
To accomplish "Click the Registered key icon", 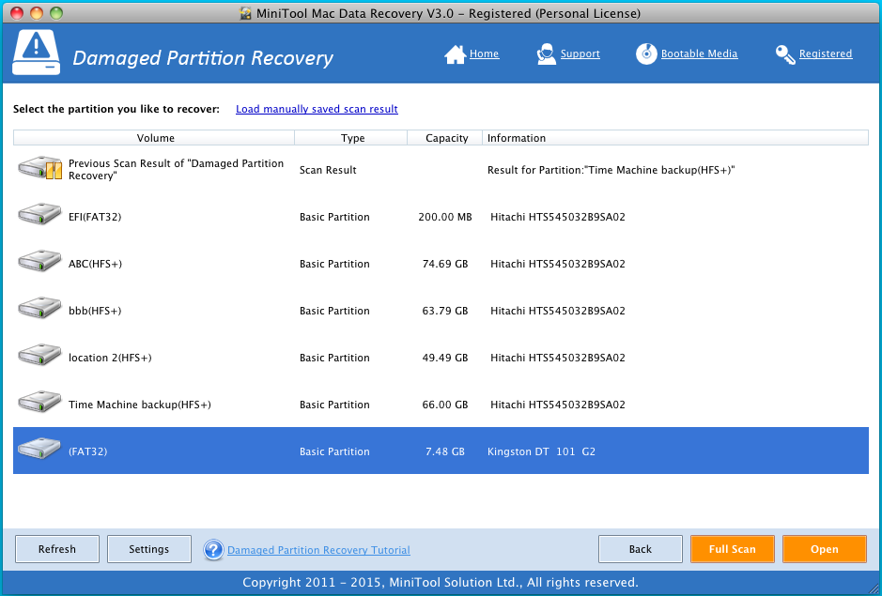I will (784, 54).
